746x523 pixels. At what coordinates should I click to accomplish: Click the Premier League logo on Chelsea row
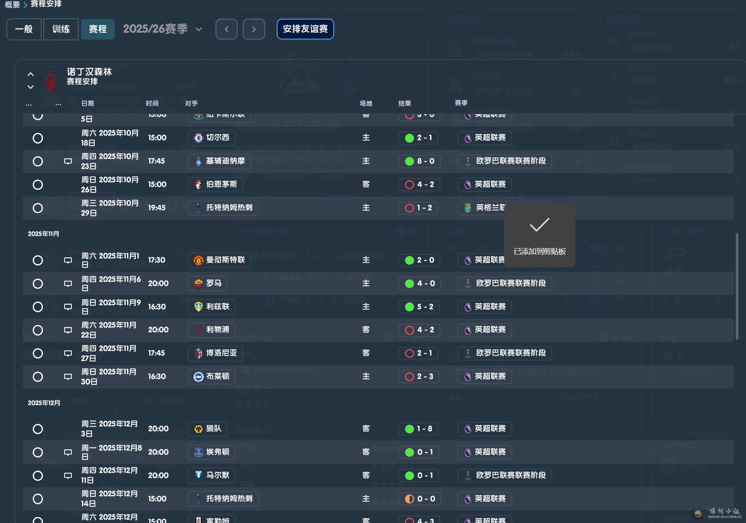pos(468,138)
